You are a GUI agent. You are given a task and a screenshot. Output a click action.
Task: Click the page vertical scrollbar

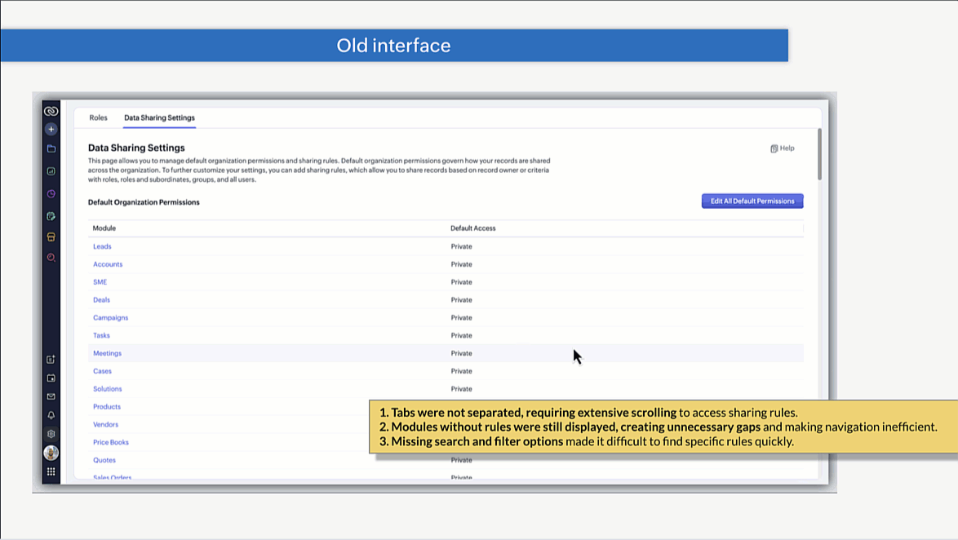click(819, 155)
